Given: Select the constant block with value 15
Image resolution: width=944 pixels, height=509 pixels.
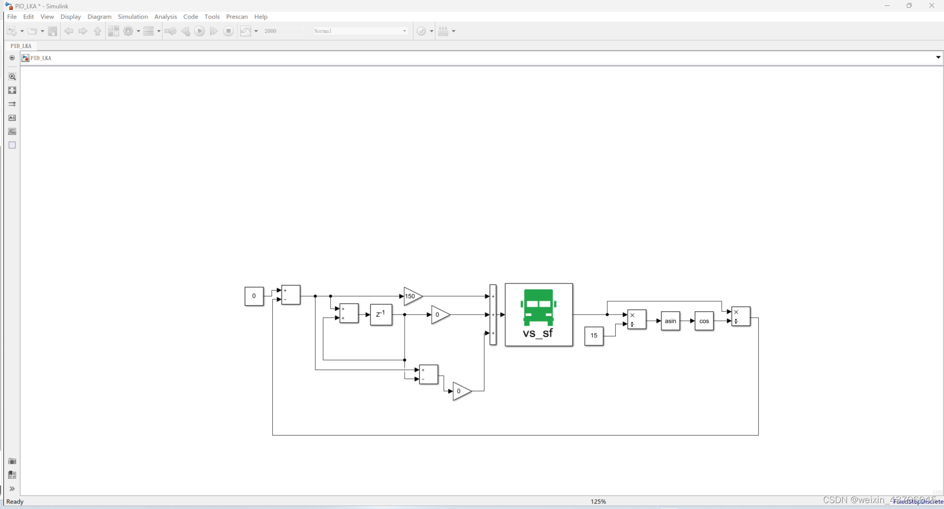Looking at the screenshot, I should (x=594, y=336).
